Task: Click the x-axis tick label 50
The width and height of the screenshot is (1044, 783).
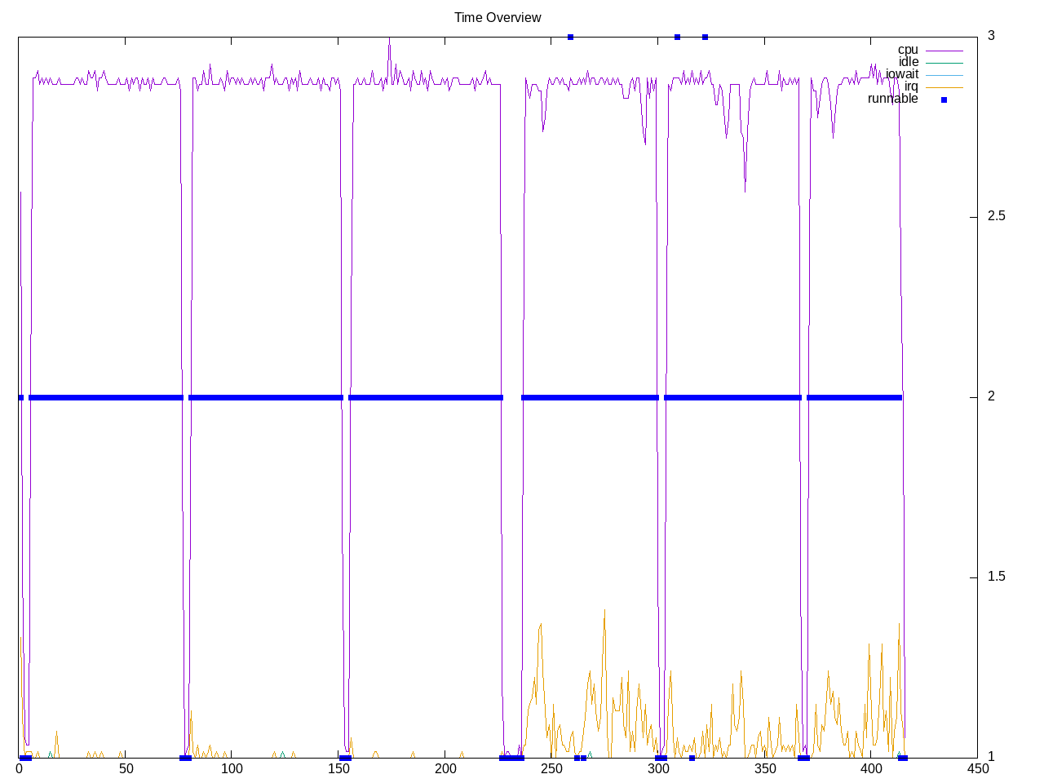Action: (x=126, y=768)
